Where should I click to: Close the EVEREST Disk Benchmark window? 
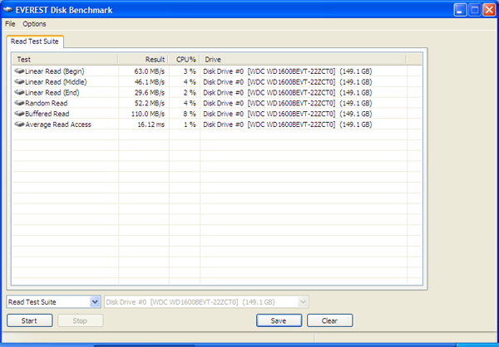click(488, 10)
